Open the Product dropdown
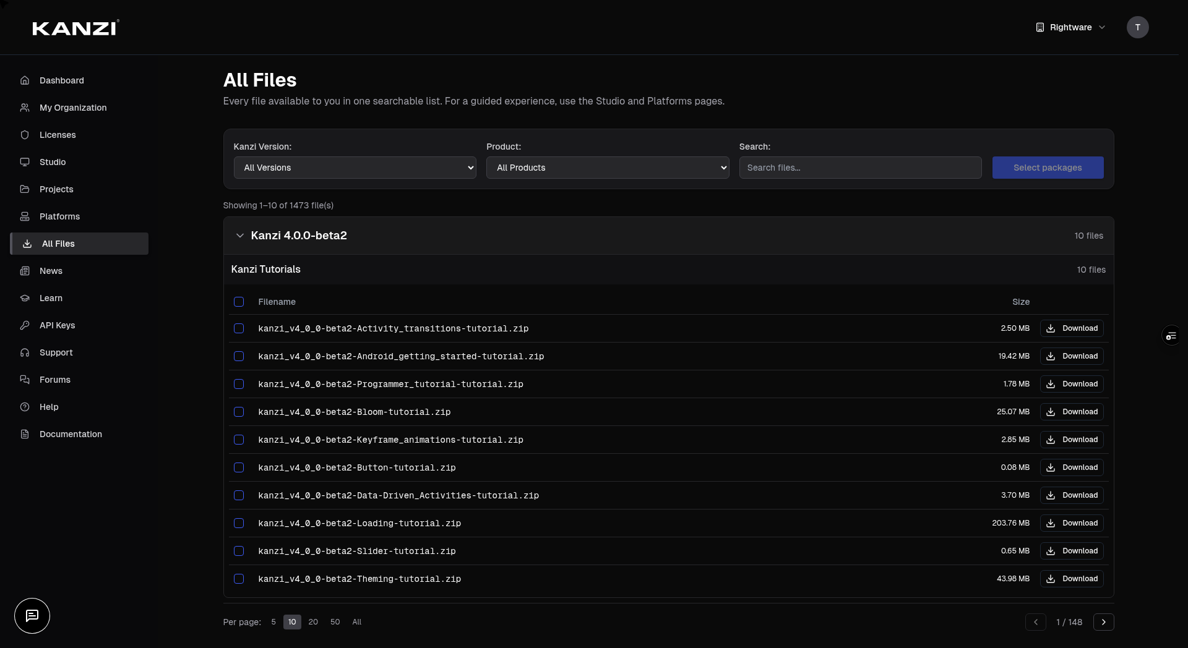The width and height of the screenshot is (1188, 648). pos(608,168)
